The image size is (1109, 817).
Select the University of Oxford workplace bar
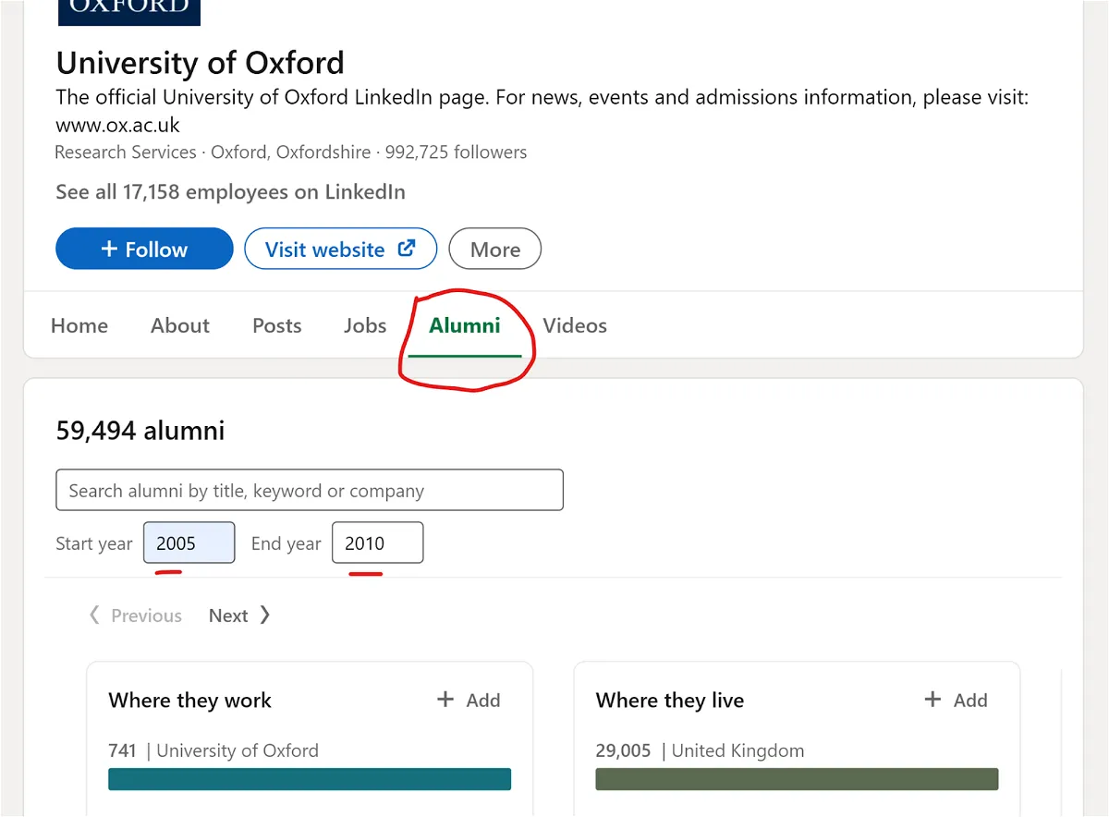pos(310,779)
